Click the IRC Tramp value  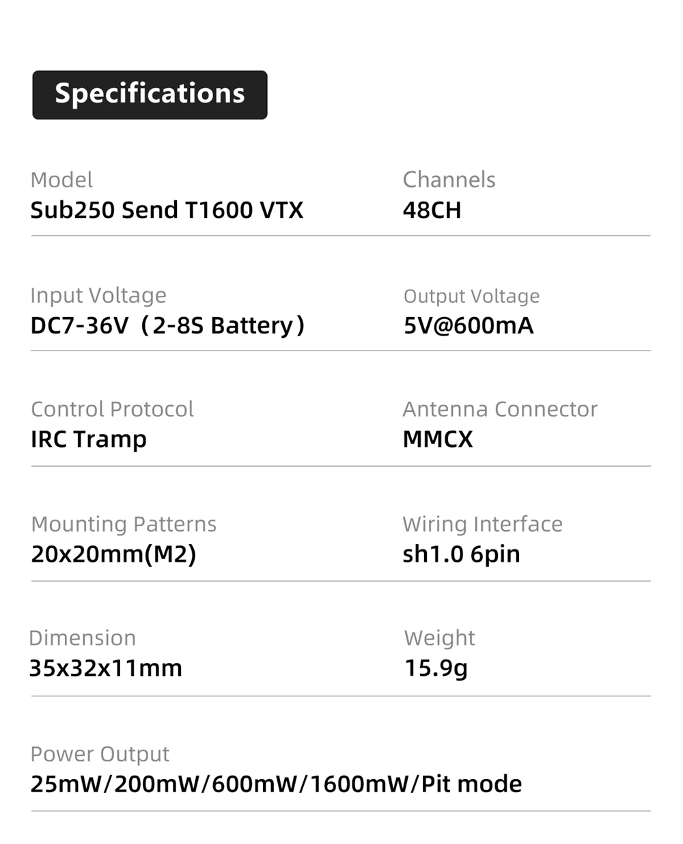point(89,439)
